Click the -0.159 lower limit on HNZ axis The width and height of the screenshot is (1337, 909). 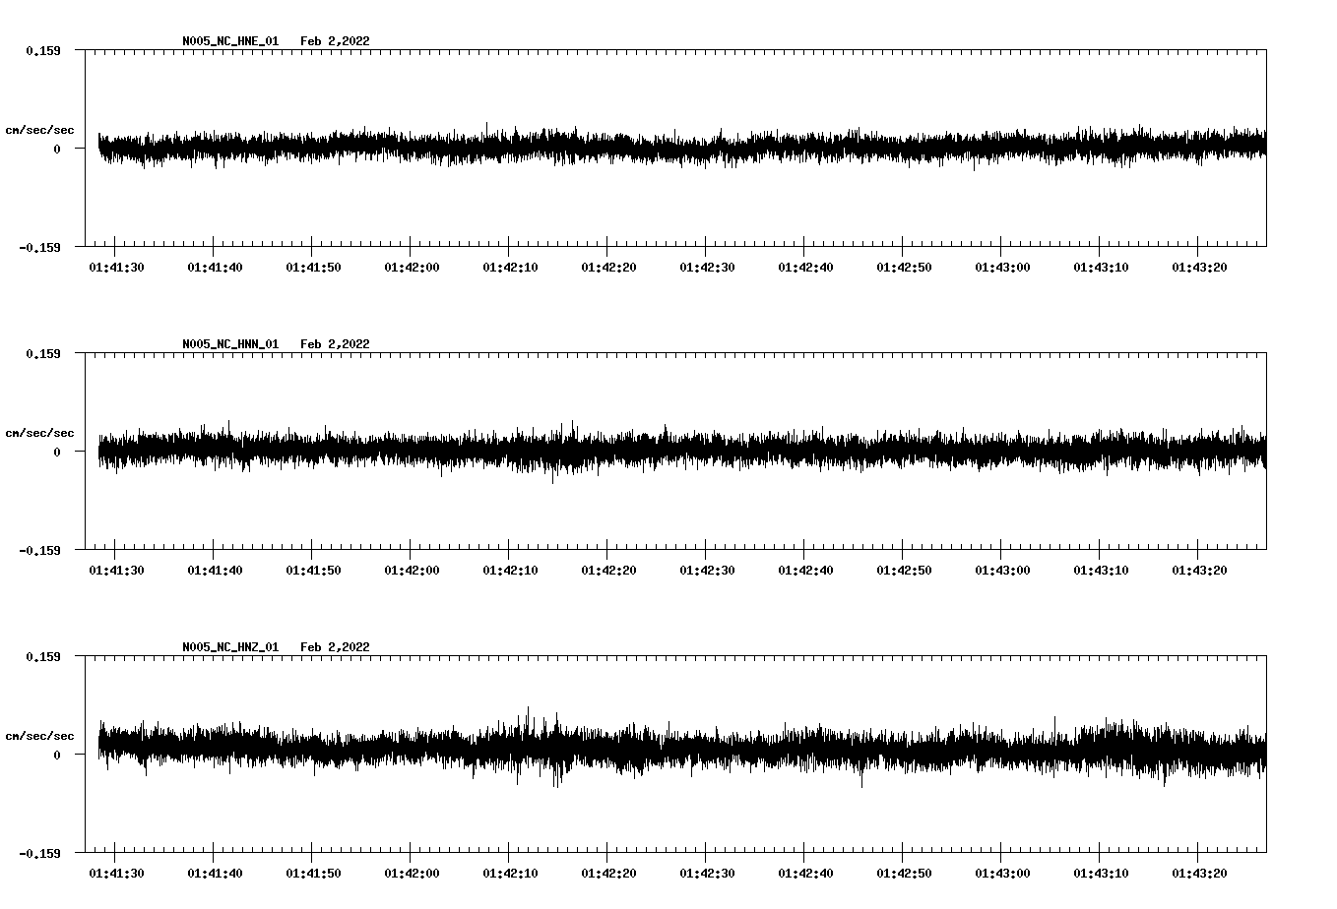39,854
